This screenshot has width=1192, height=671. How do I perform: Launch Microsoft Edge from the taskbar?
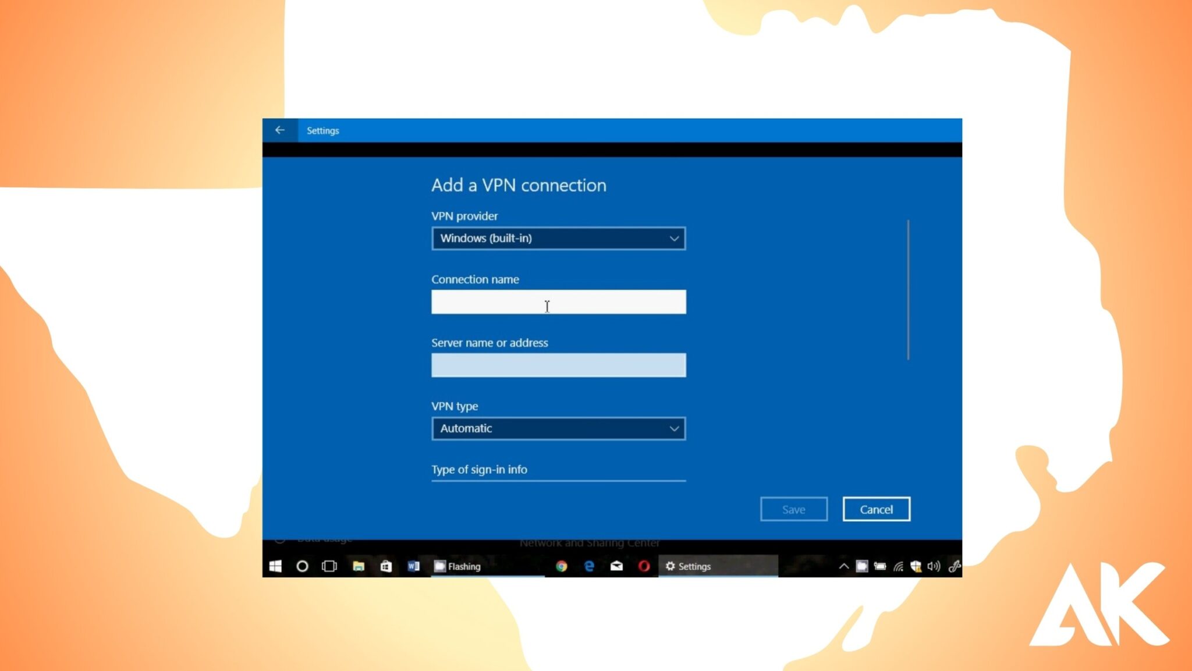589,566
